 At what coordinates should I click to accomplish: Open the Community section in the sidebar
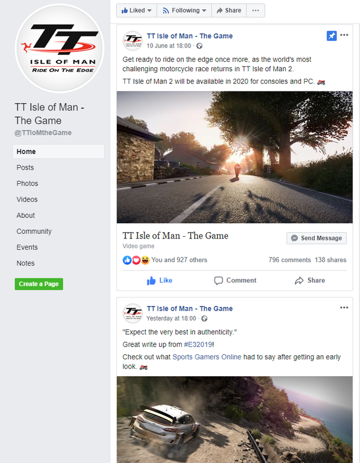(34, 231)
